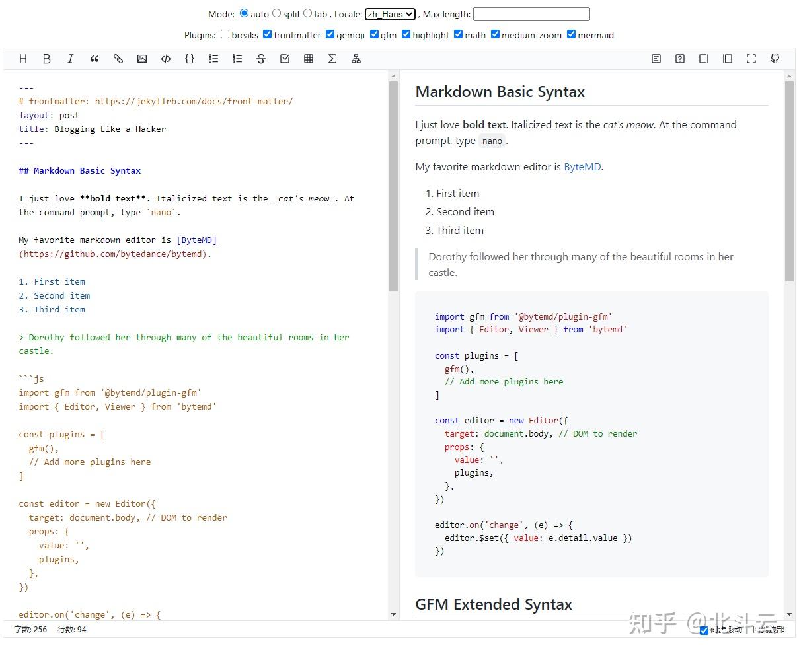Viewport: 797px width, 656px height.
Task: Open the ByteMD GitHub page via the octocat icon
Action: [775, 59]
